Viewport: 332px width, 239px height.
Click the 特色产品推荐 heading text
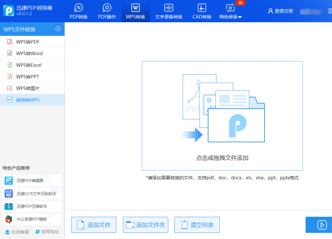tap(16, 168)
